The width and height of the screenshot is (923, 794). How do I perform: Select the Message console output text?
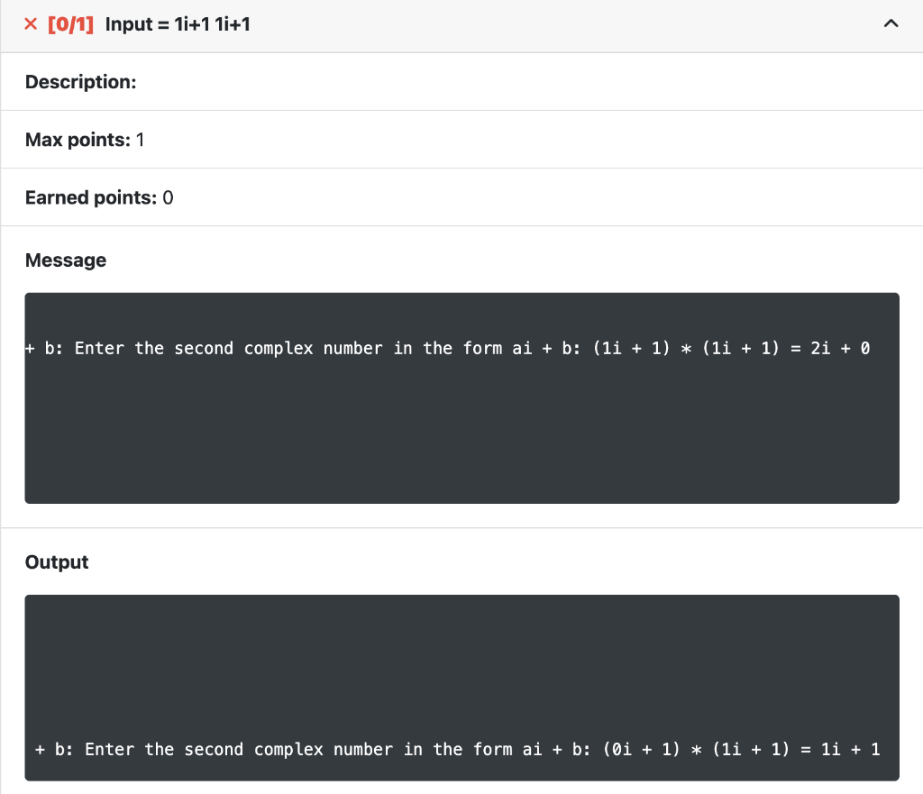448,348
